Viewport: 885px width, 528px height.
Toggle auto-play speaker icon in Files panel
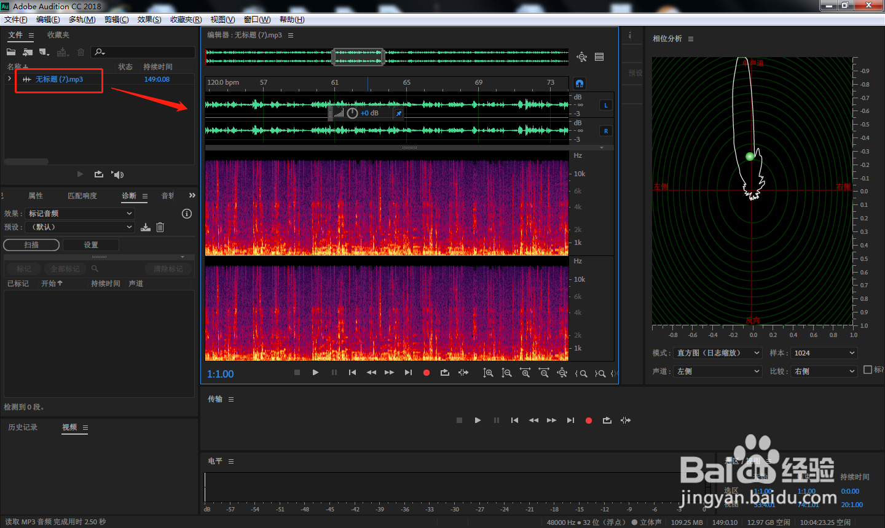click(x=117, y=174)
